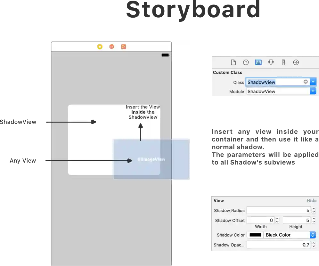Click the Shadow Radius label
Screen dimensions: 319x266
point(229,211)
